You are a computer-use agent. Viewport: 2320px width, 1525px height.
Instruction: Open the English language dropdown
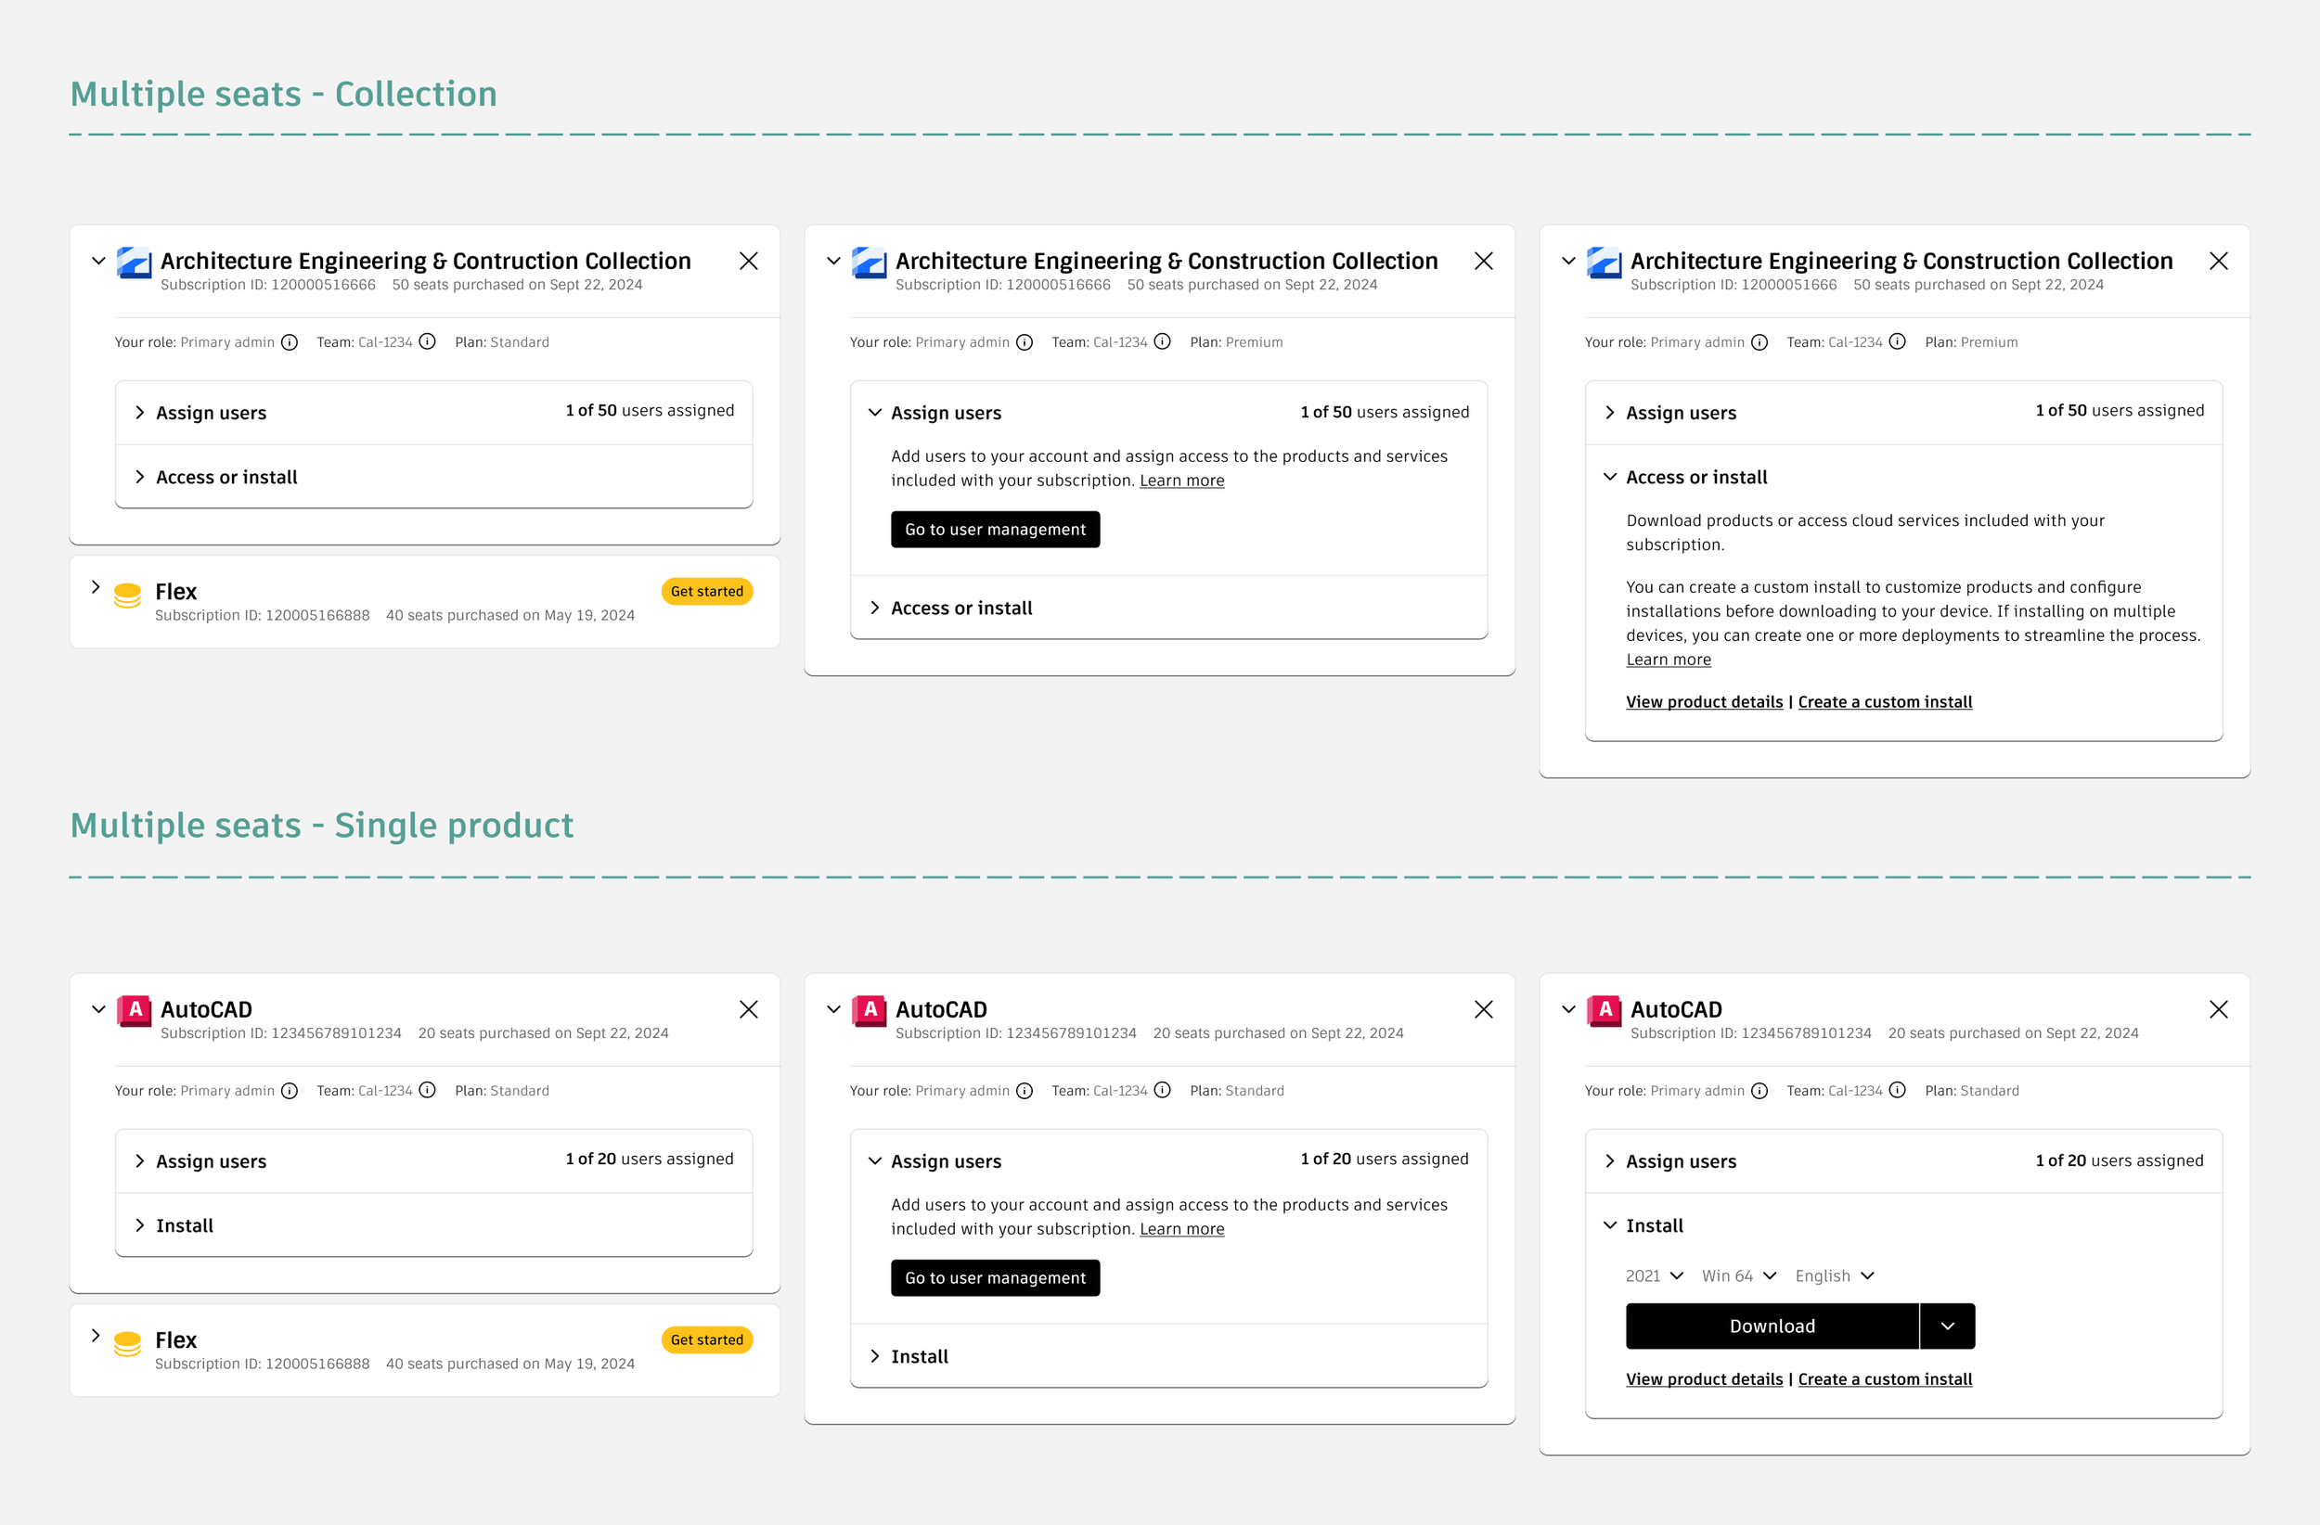[x=1835, y=1275]
